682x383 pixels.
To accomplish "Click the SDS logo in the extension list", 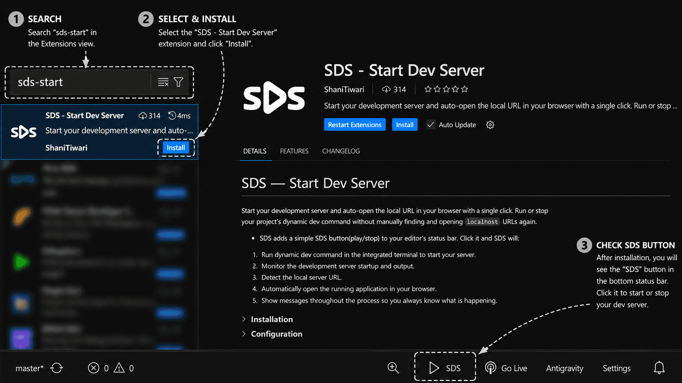I will tap(24, 132).
